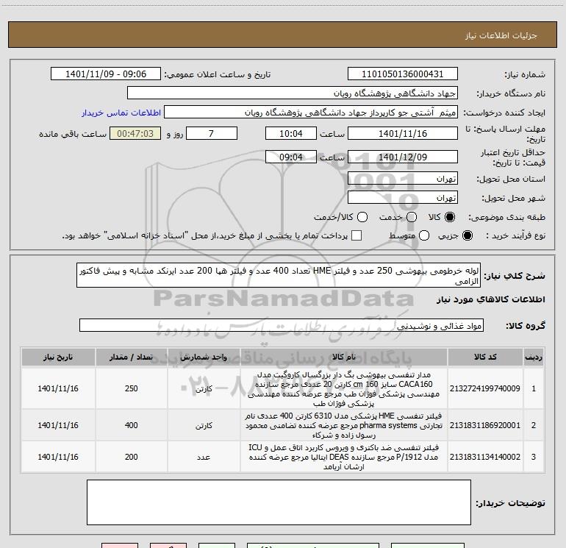Click the فیلتر تنفسی HME product name cell
This screenshot has width=566, height=548.
click(x=344, y=425)
